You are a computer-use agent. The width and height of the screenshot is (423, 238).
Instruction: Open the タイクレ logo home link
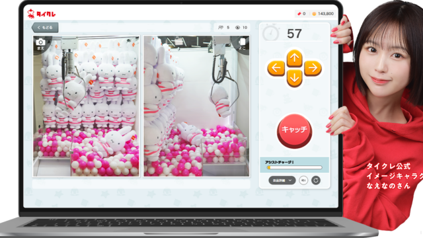tap(42, 13)
